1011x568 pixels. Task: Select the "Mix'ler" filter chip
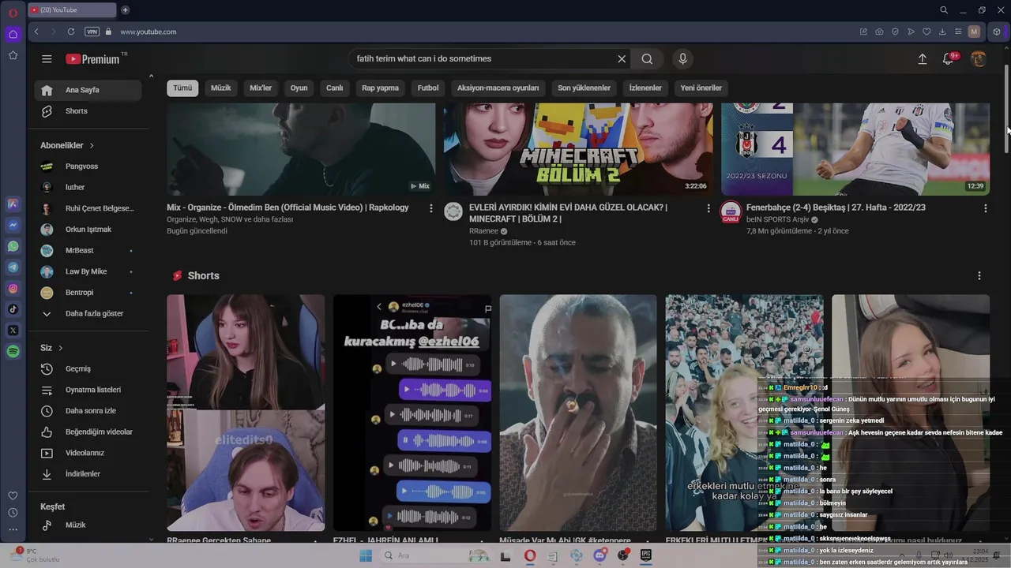click(261, 88)
